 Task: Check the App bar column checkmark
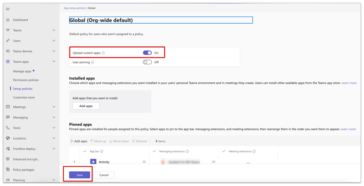(x=85, y=151)
